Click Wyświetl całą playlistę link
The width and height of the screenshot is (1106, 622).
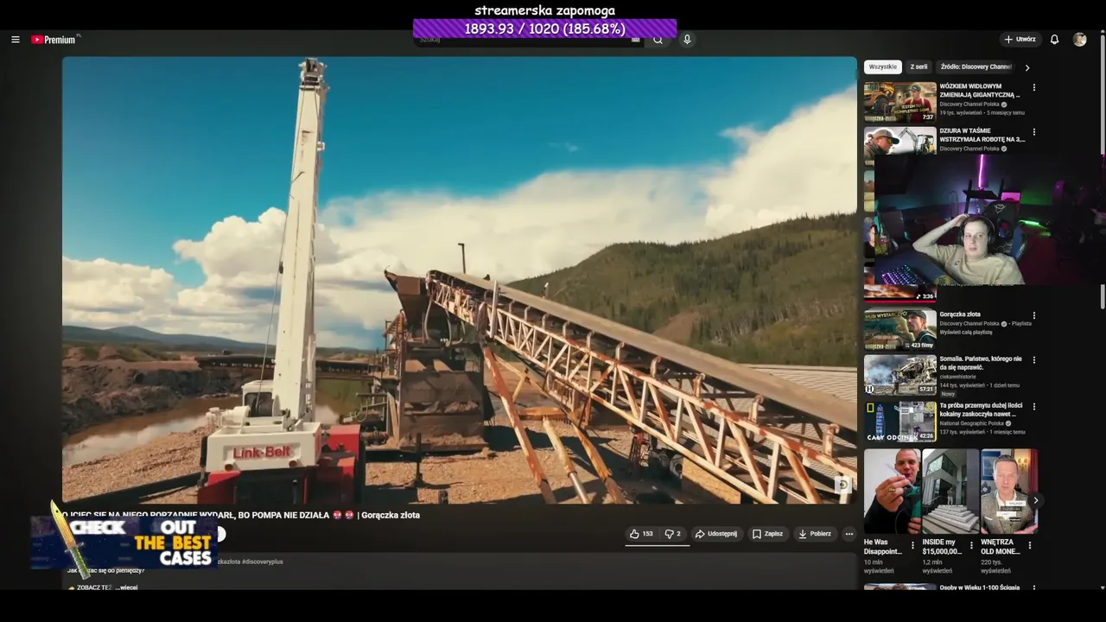point(965,332)
